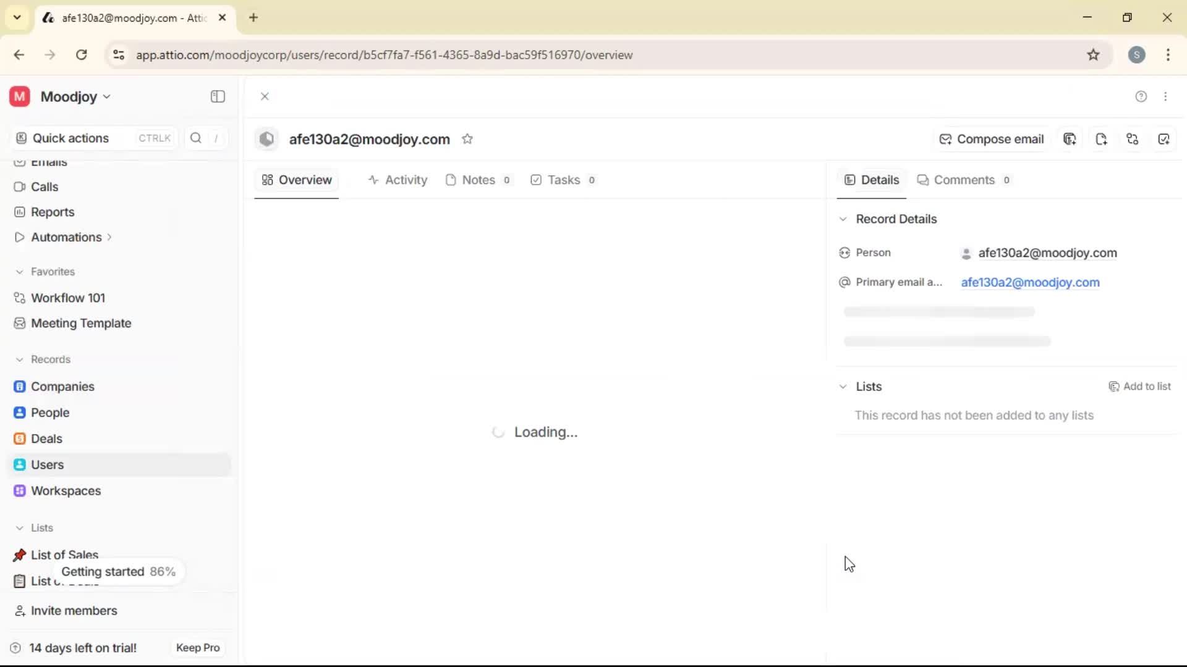The width and height of the screenshot is (1187, 667).
Task: Click the Getting started 86% progress indicator
Action: (x=118, y=571)
